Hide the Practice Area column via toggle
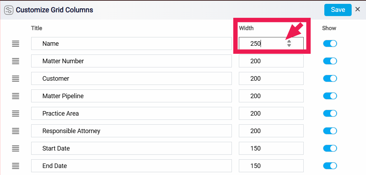This screenshot has height=175, width=366. (330, 113)
